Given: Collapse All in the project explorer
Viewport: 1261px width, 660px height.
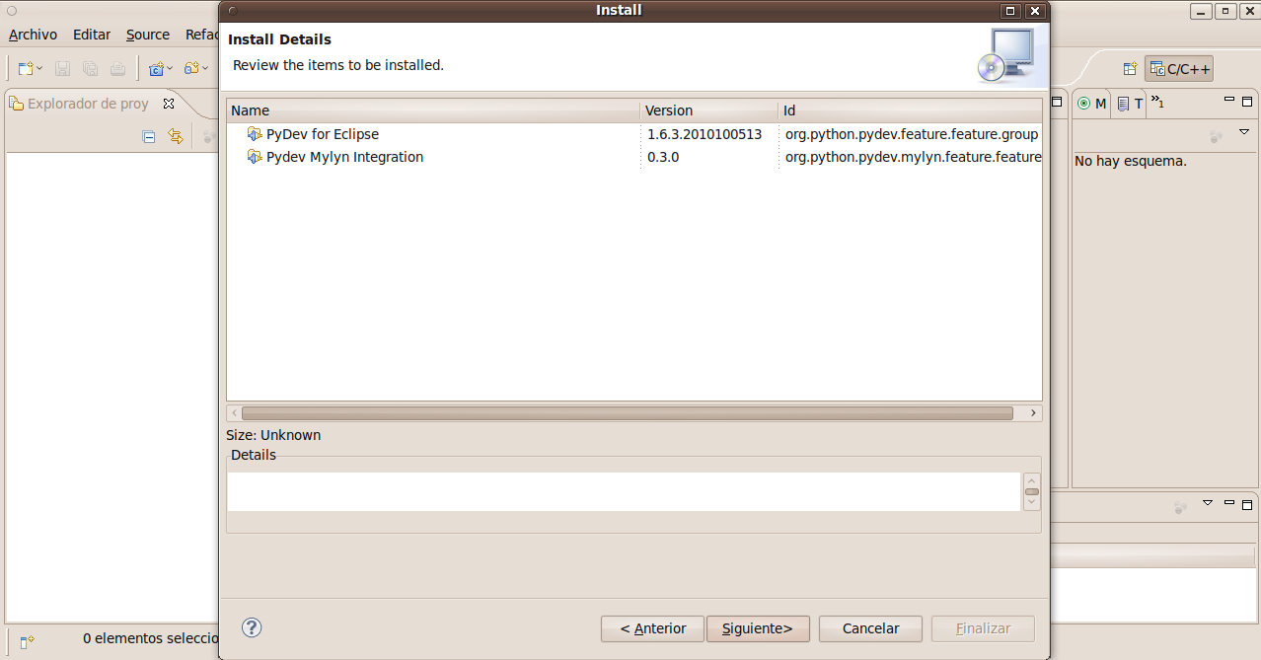Looking at the screenshot, I should (149, 137).
